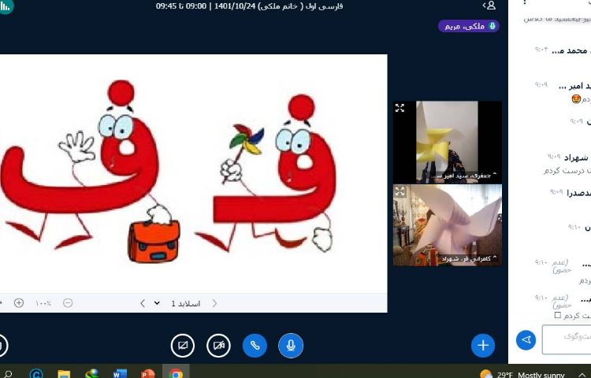Open the white pinwheel webcam video

click(448, 225)
